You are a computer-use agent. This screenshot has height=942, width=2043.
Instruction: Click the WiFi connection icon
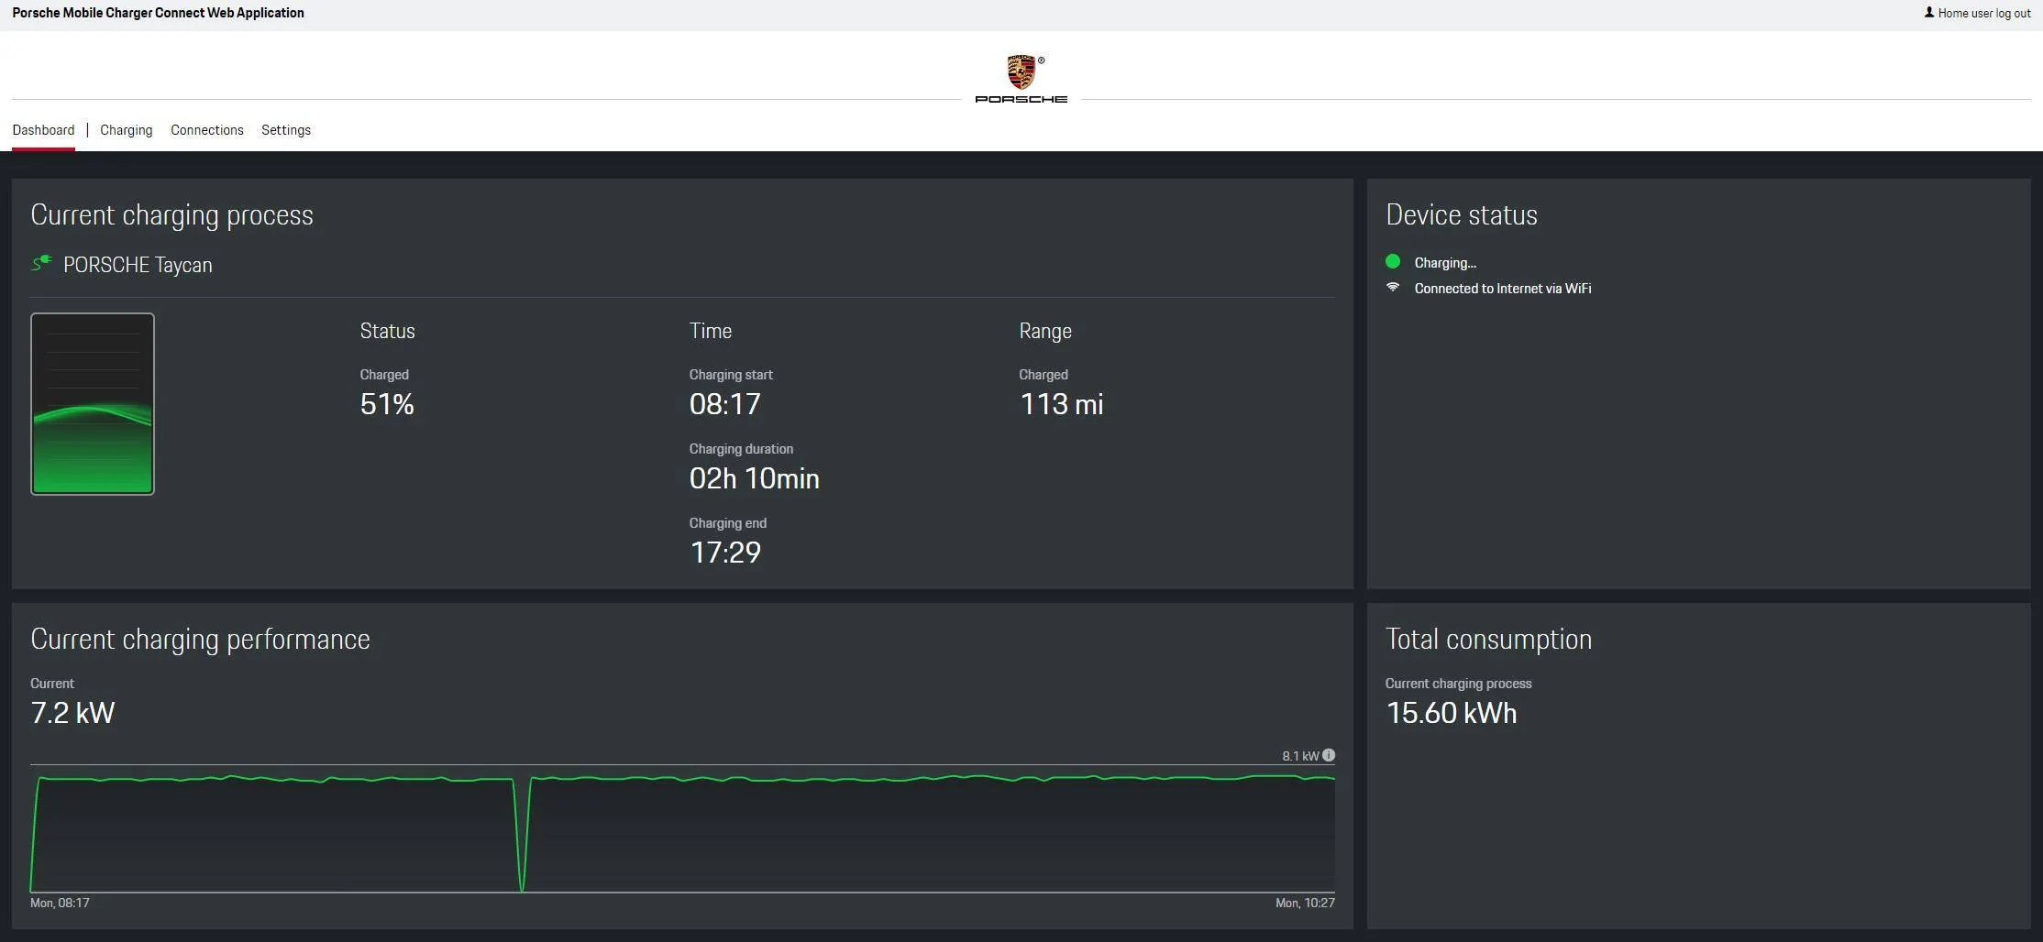[1393, 288]
